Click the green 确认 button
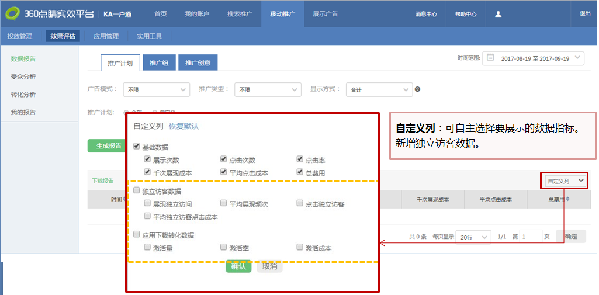The image size is (599, 295). click(x=238, y=266)
